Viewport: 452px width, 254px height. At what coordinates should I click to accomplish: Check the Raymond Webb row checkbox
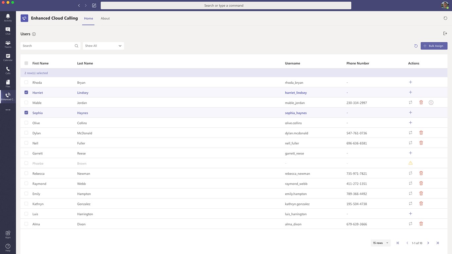click(x=26, y=184)
